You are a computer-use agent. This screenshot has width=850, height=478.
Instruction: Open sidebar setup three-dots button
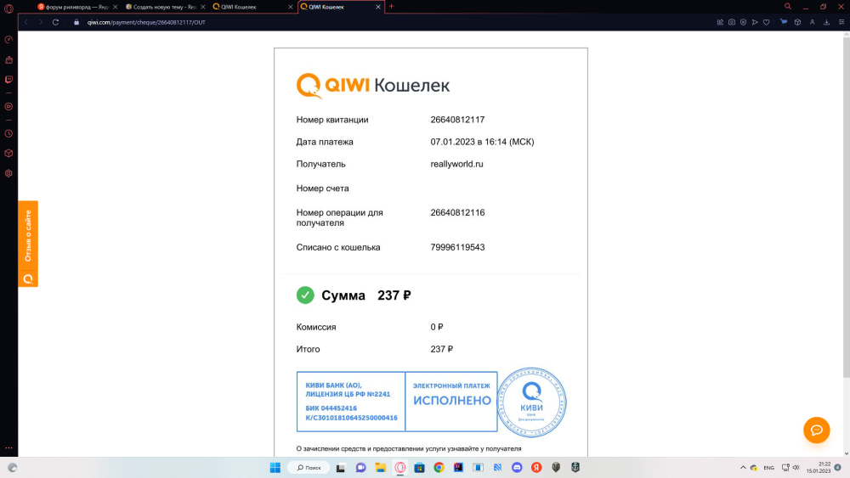(8, 448)
